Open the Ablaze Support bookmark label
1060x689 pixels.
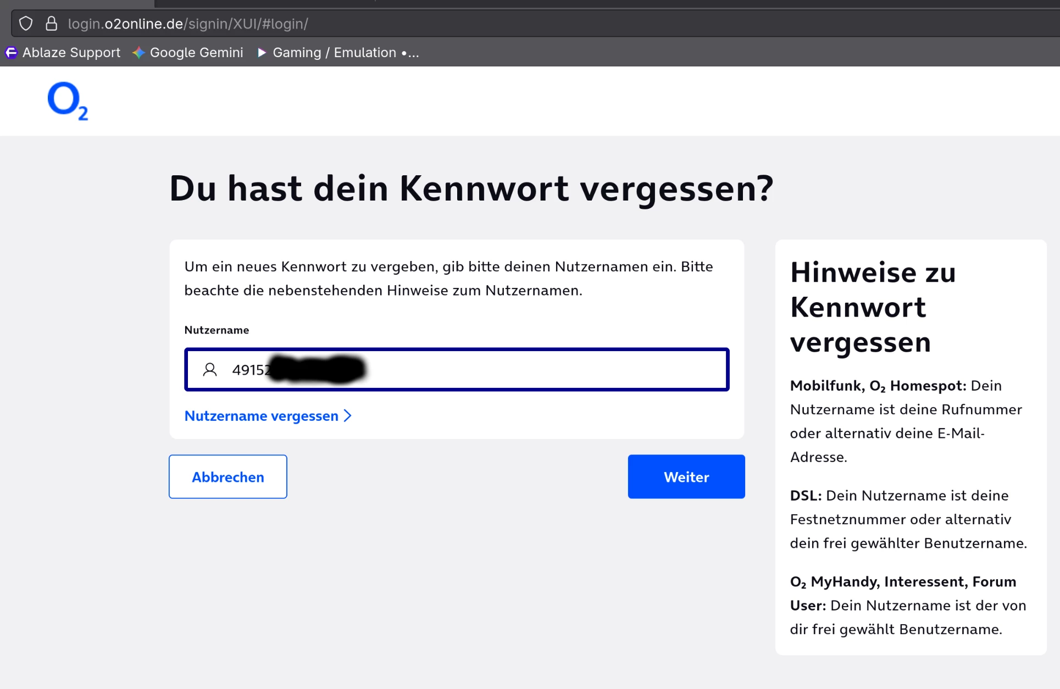[71, 53]
